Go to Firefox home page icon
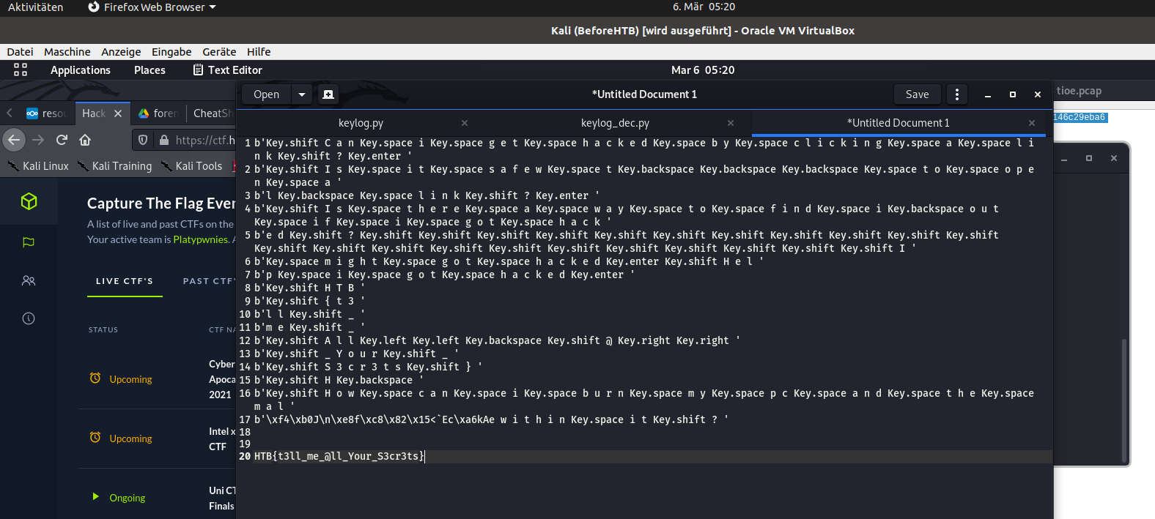The image size is (1155, 519). (x=85, y=140)
